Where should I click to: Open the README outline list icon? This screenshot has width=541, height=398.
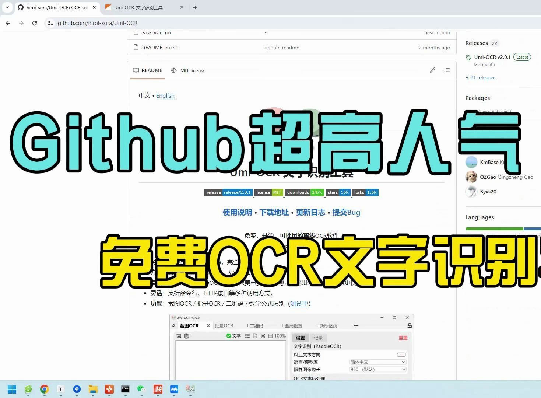coord(447,70)
